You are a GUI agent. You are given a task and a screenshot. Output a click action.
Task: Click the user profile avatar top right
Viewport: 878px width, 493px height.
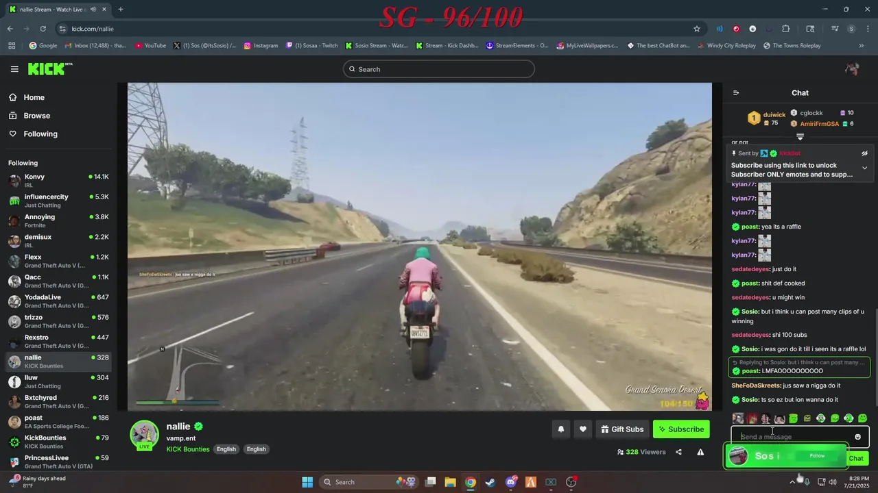(x=852, y=69)
